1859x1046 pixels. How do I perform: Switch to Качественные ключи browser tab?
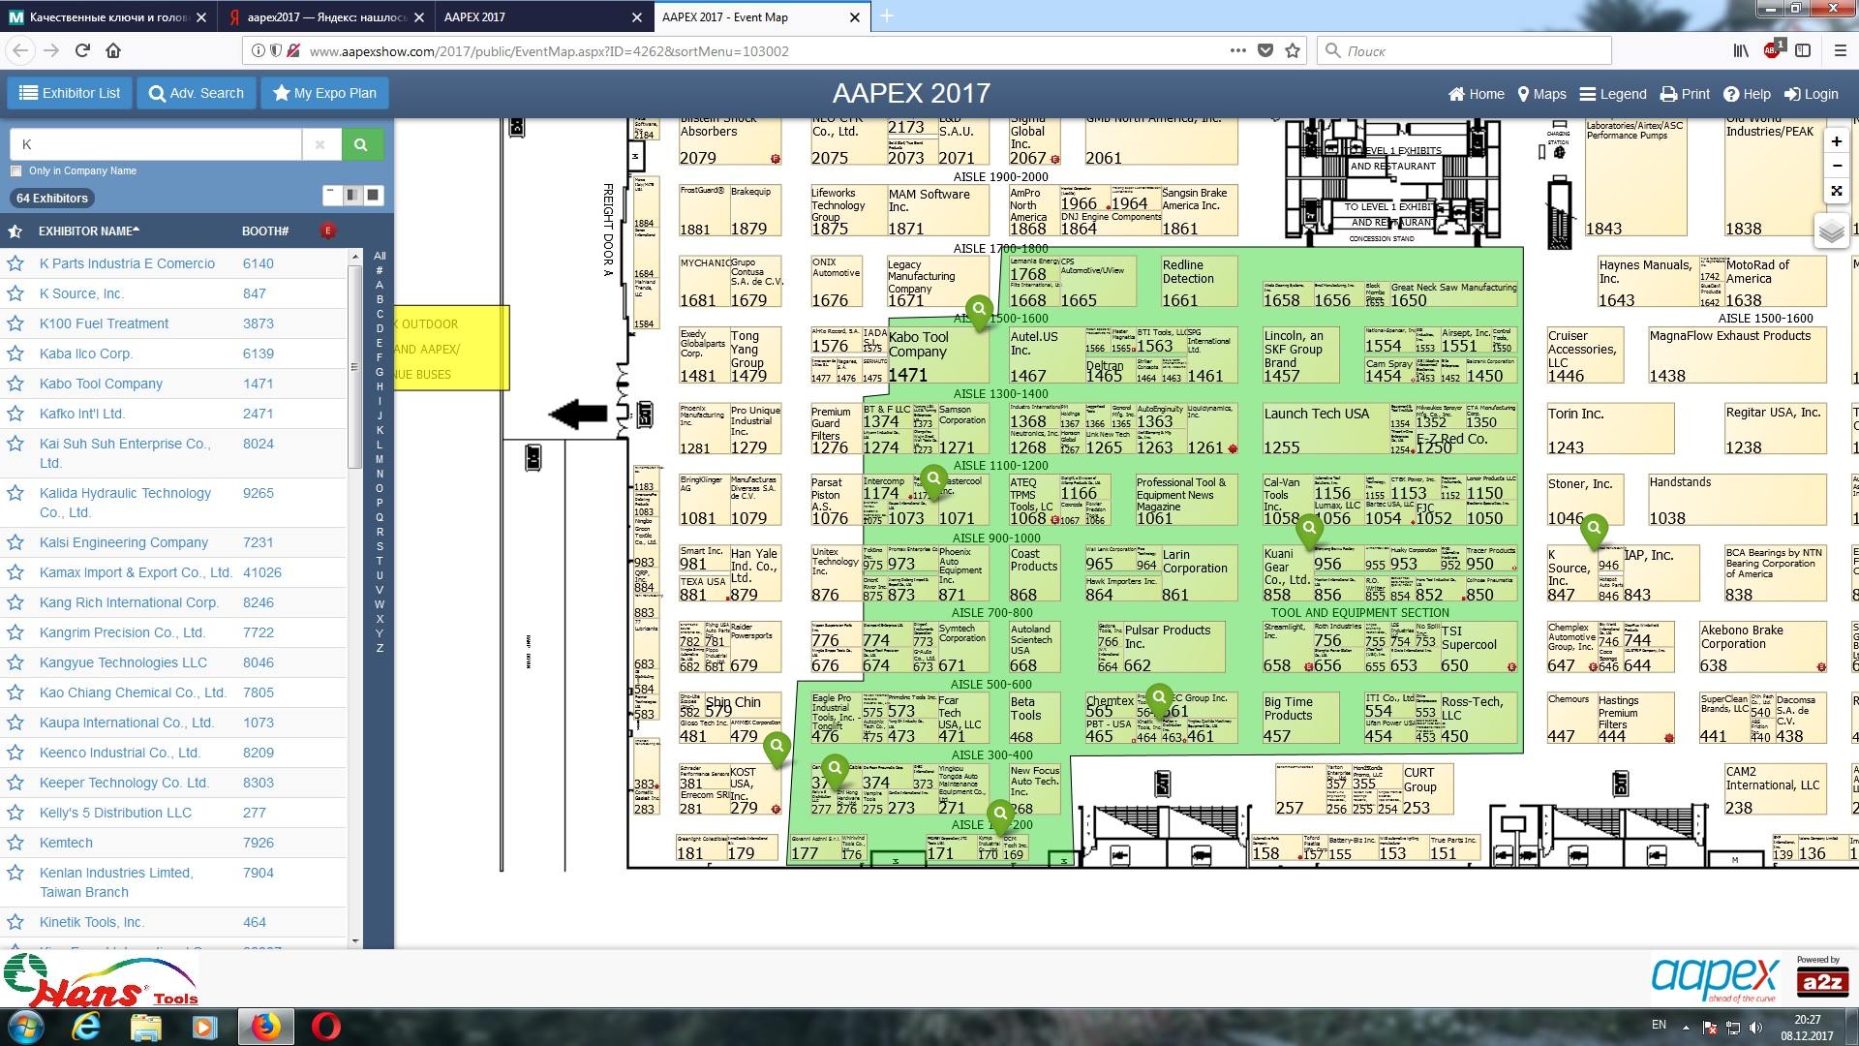[x=108, y=16]
